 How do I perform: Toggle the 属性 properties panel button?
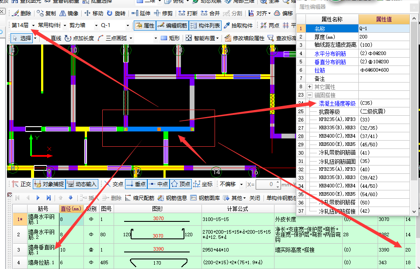[145, 25]
